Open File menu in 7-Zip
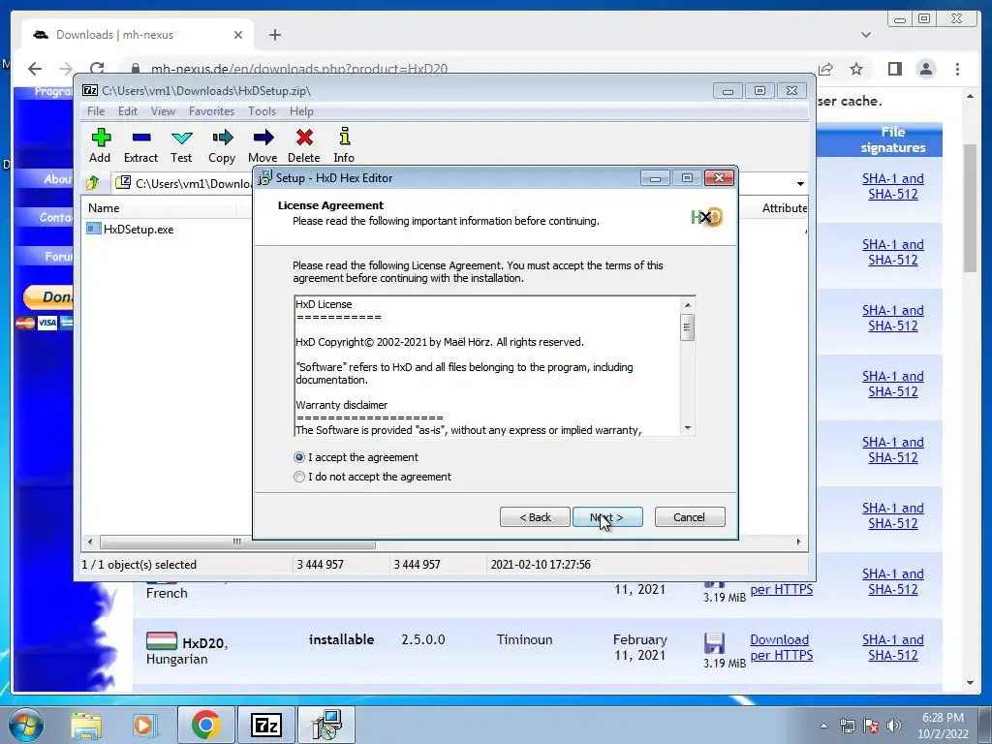 tap(96, 111)
